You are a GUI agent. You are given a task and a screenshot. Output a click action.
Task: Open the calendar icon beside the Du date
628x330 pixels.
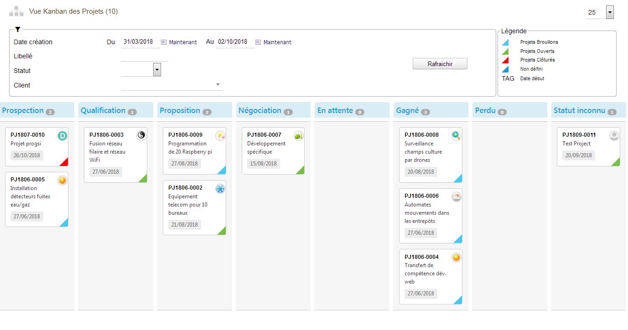click(164, 42)
